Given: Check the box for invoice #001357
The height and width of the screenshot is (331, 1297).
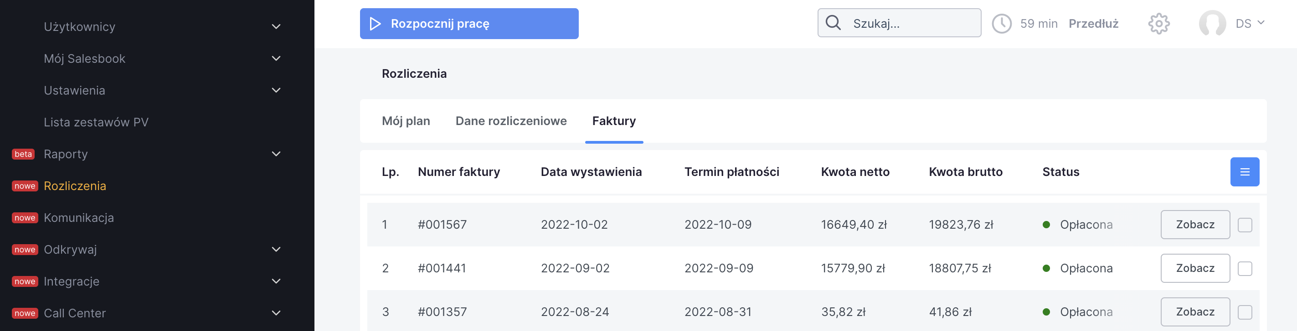Looking at the screenshot, I should (1245, 312).
